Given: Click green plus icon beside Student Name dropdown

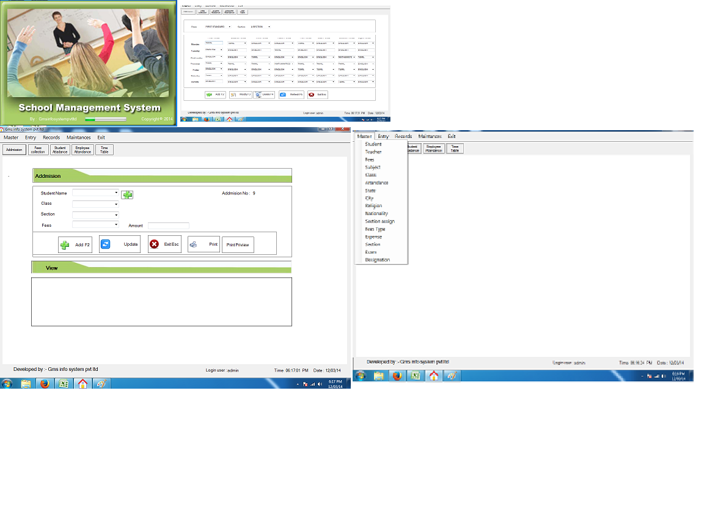Looking at the screenshot, I should tap(127, 194).
